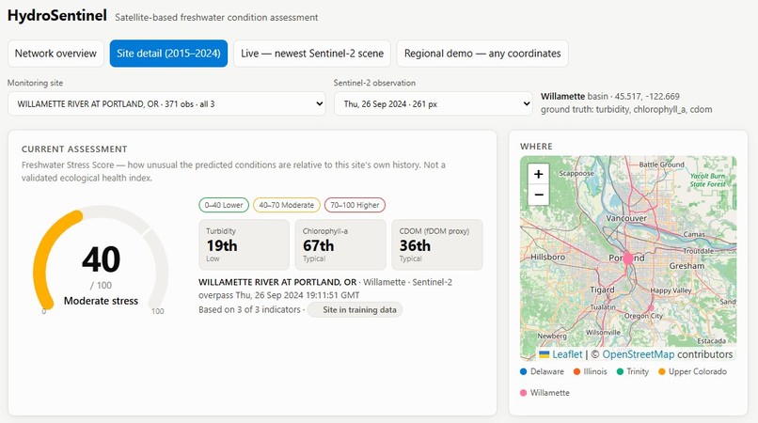Click the Illinois orange legend dot
Image resolution: width=758 pixels, height=423 pixels.
(x=576, y=371)
